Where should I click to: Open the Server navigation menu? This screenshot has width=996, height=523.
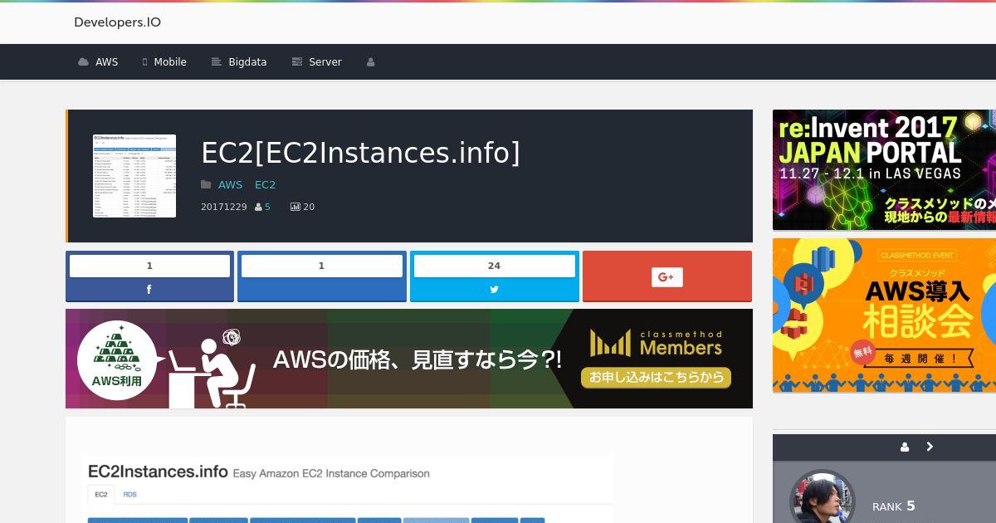coord(316,62)
